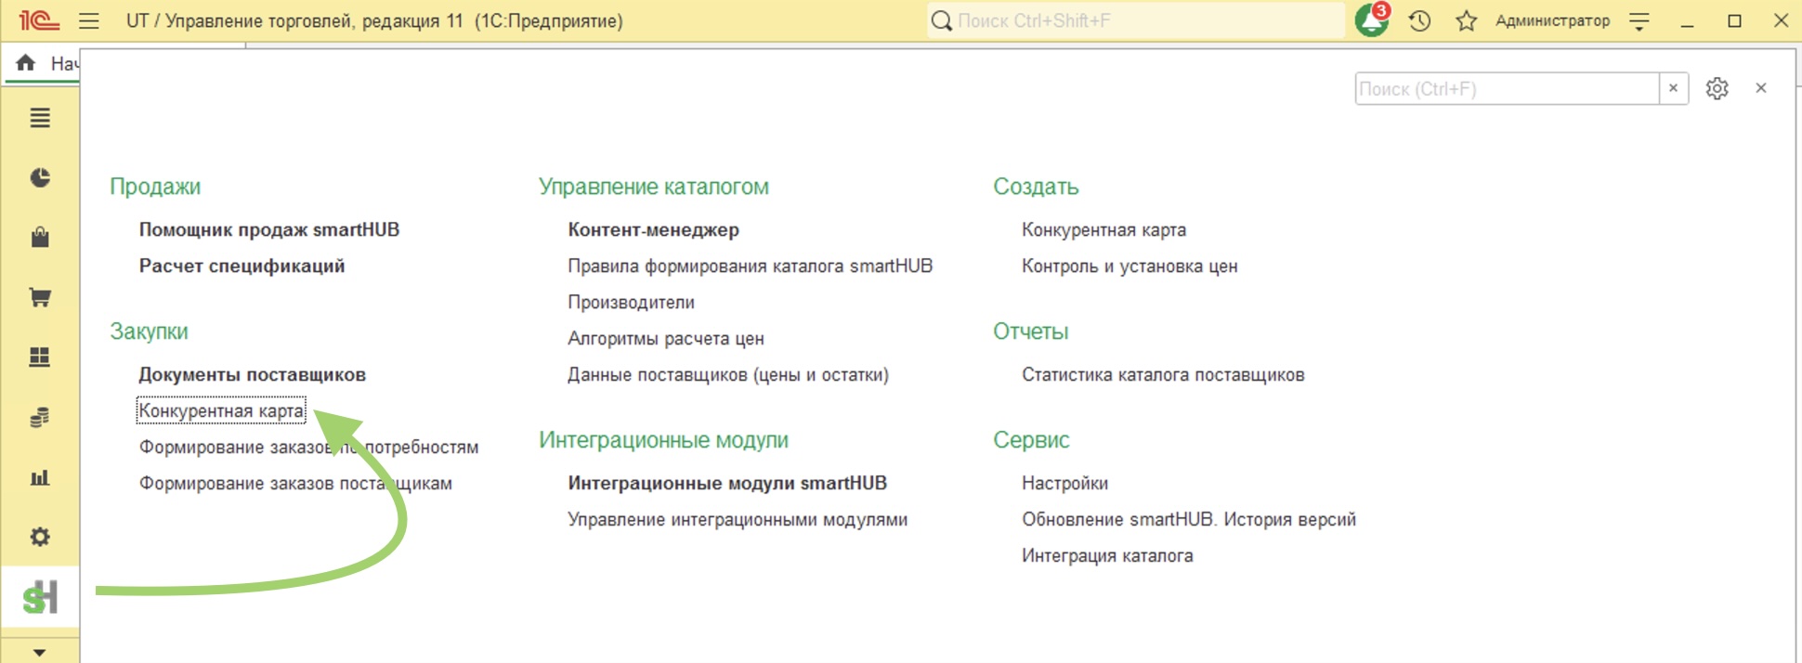Click the Управление каталогом heading

pos(654,186)
